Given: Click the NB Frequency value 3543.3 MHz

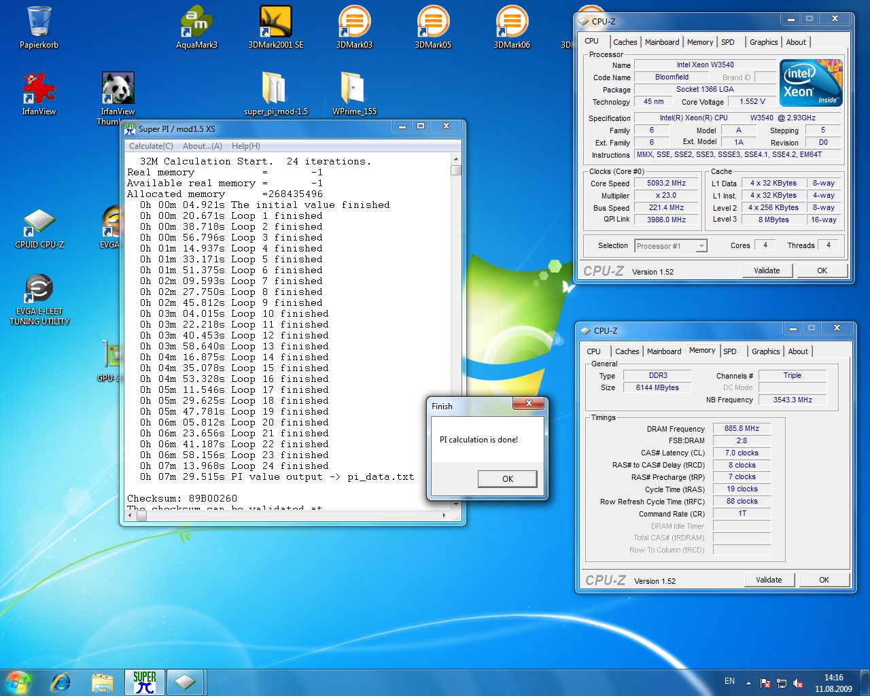Looking at the screenshot, I should click(793, 400).
